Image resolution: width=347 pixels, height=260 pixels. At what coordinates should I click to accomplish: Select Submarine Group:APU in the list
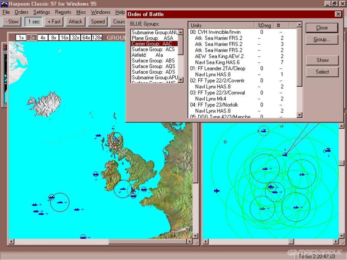(154, 77)
